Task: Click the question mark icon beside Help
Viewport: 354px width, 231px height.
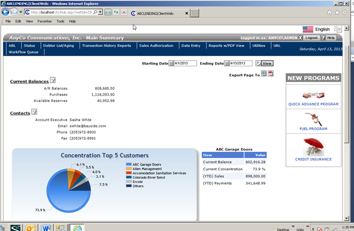Action: pyautogui.click(x=323, y=38)
